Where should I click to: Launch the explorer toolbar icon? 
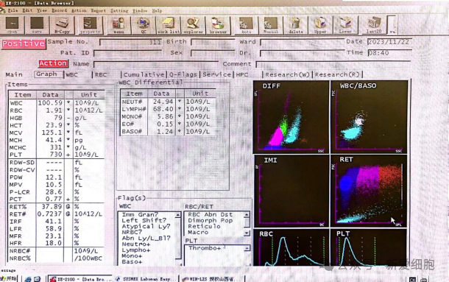pyautogui.click(x=194, y=25)
